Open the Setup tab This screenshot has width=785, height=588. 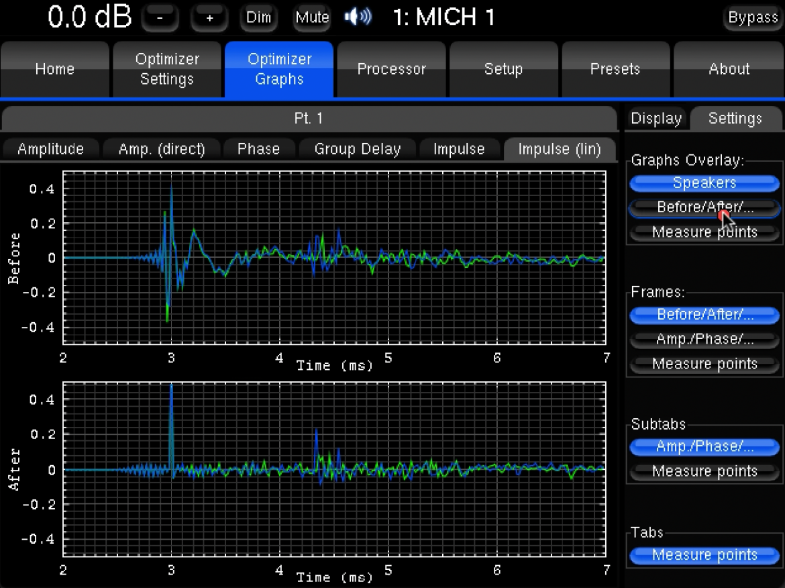tap(504, 69)
